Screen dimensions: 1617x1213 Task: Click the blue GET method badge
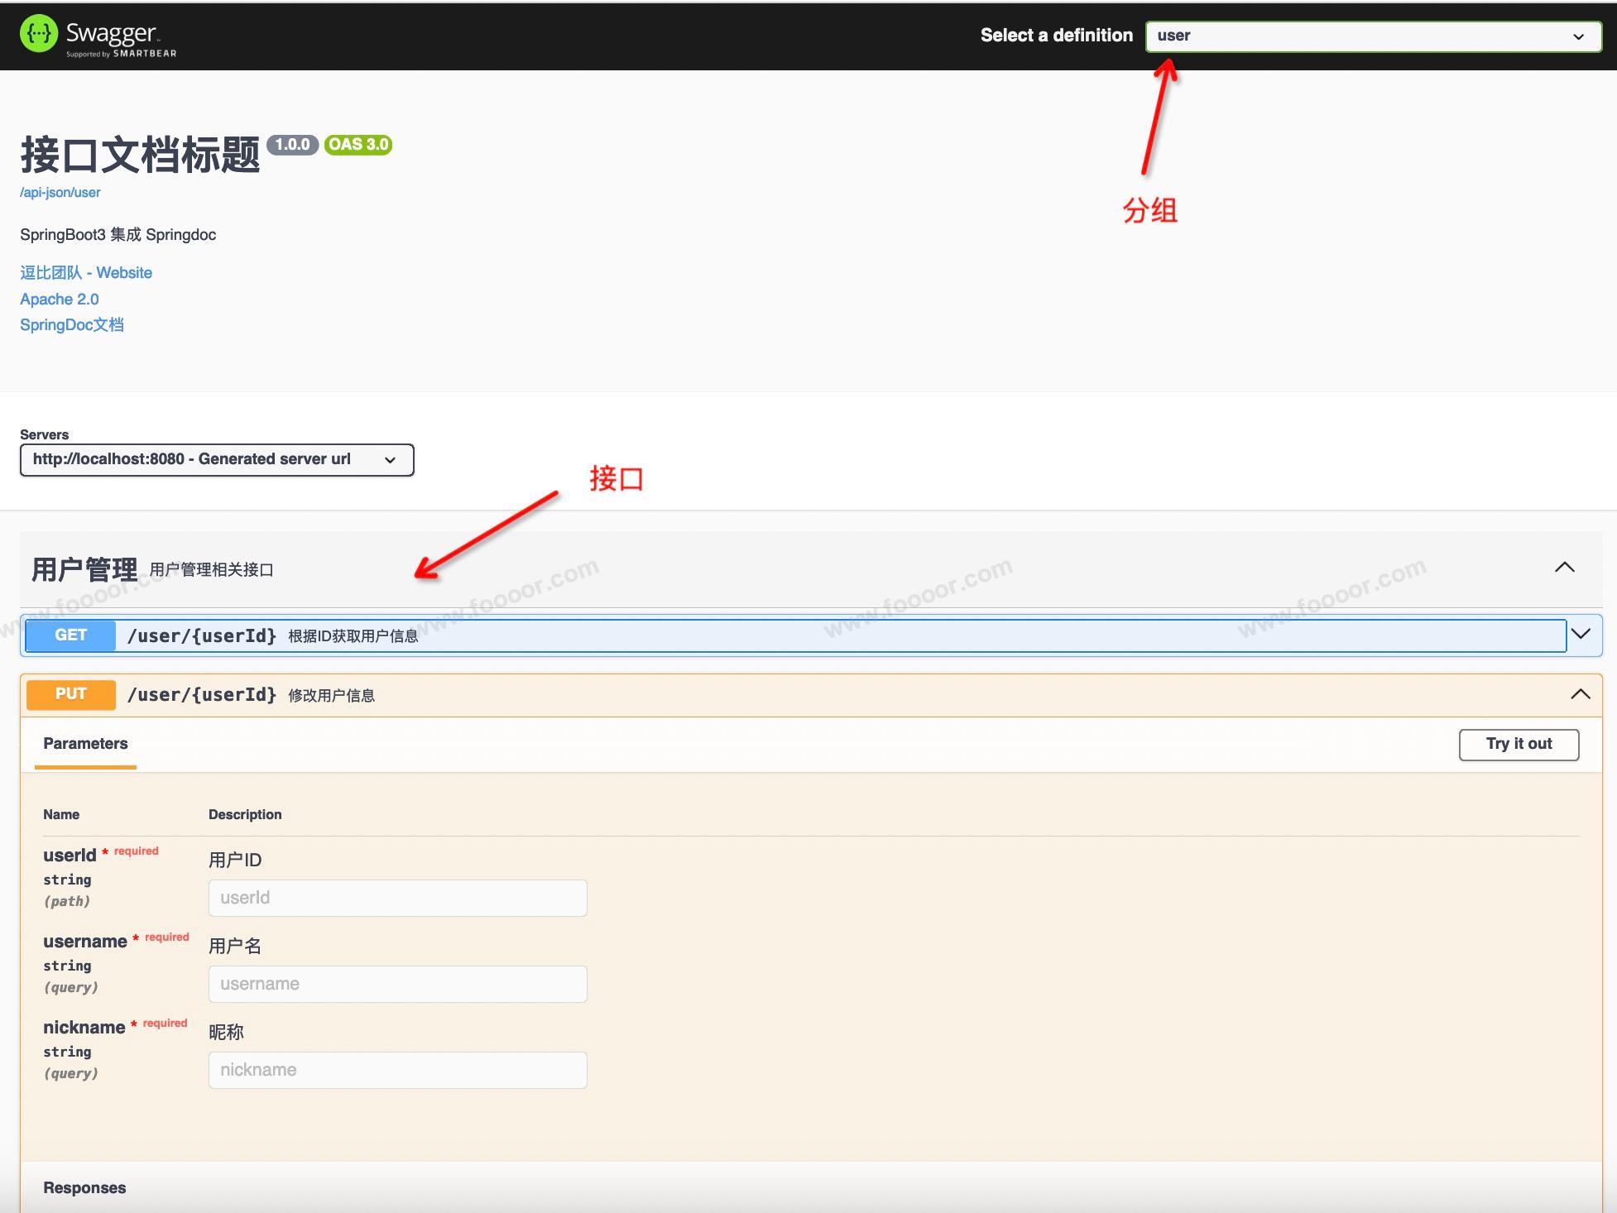pyautogui.click(x=70, y=635)
